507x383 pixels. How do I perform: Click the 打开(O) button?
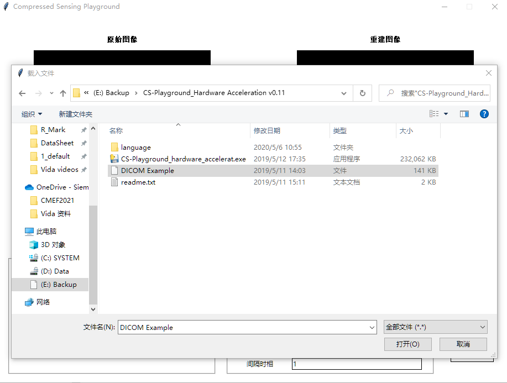(x=407, y=344)
